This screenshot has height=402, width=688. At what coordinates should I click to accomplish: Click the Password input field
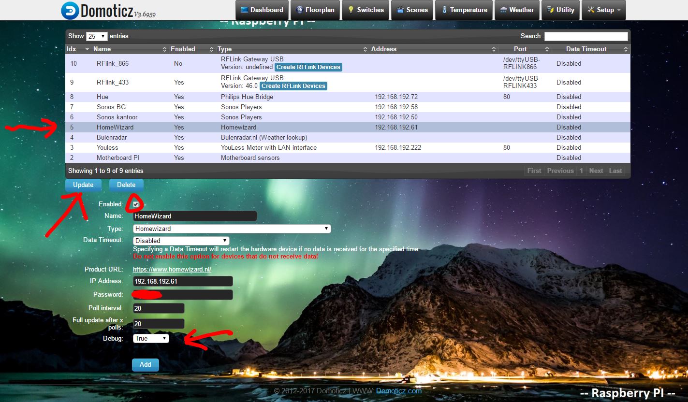coord(183,295)
